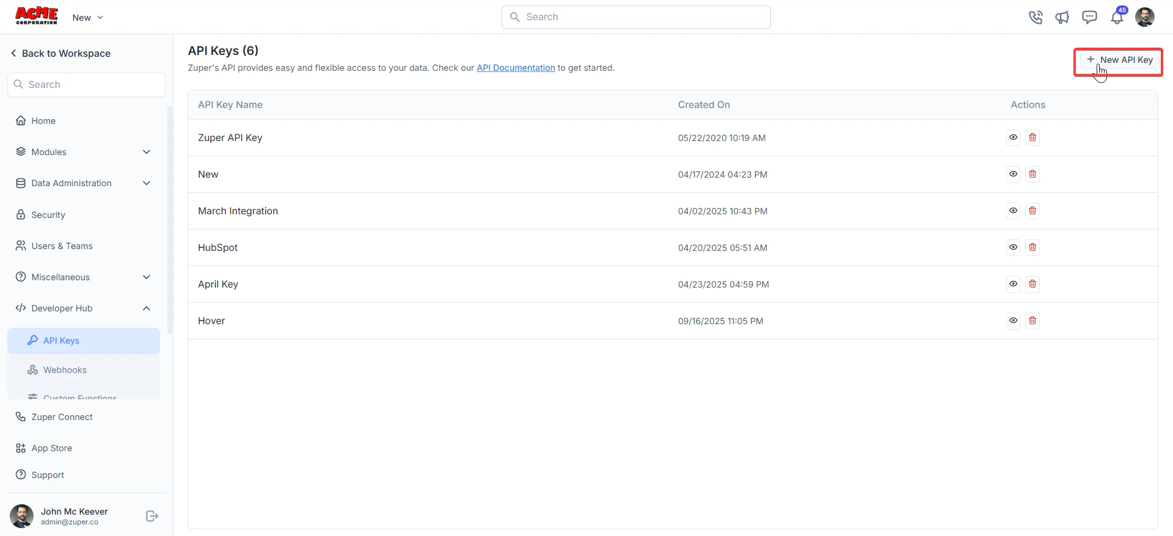Select the Zuper API Key name
This screenshot has height=536, width=1173.
click(230, 138)
